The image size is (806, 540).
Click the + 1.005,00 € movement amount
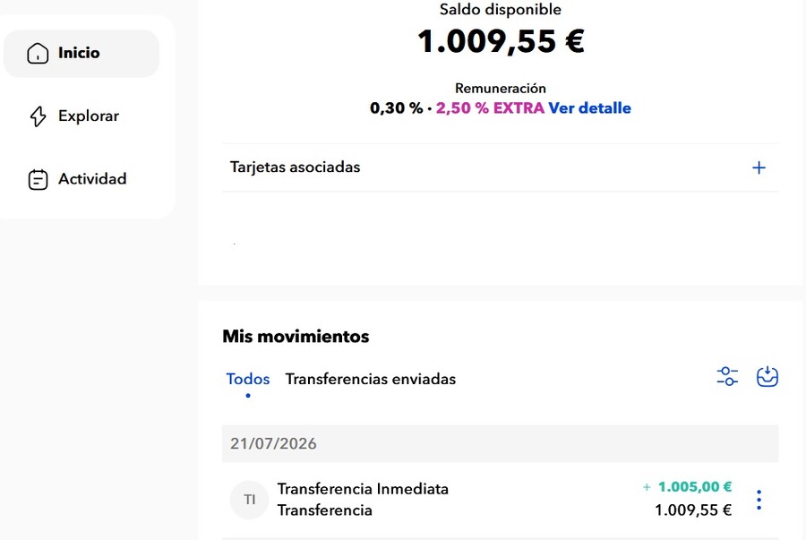pyautogui.click(x=687, y=486)
